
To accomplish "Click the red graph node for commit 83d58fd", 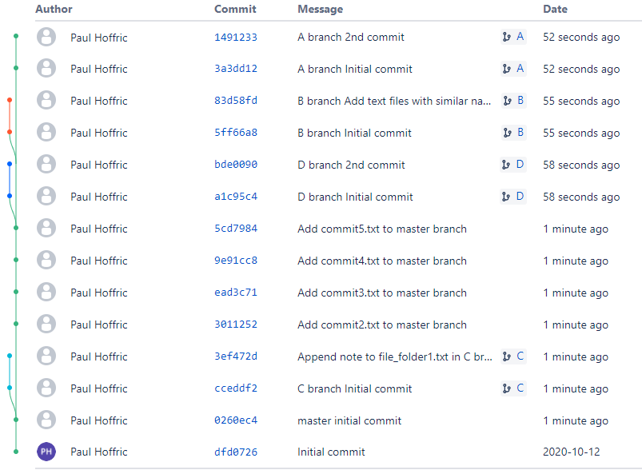I will click(x=9, y=100).
